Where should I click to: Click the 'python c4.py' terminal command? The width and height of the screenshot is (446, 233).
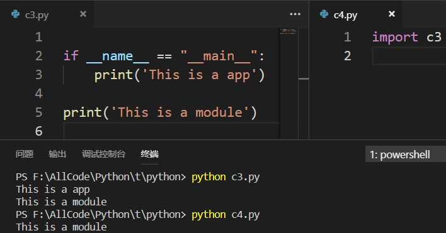226,215
